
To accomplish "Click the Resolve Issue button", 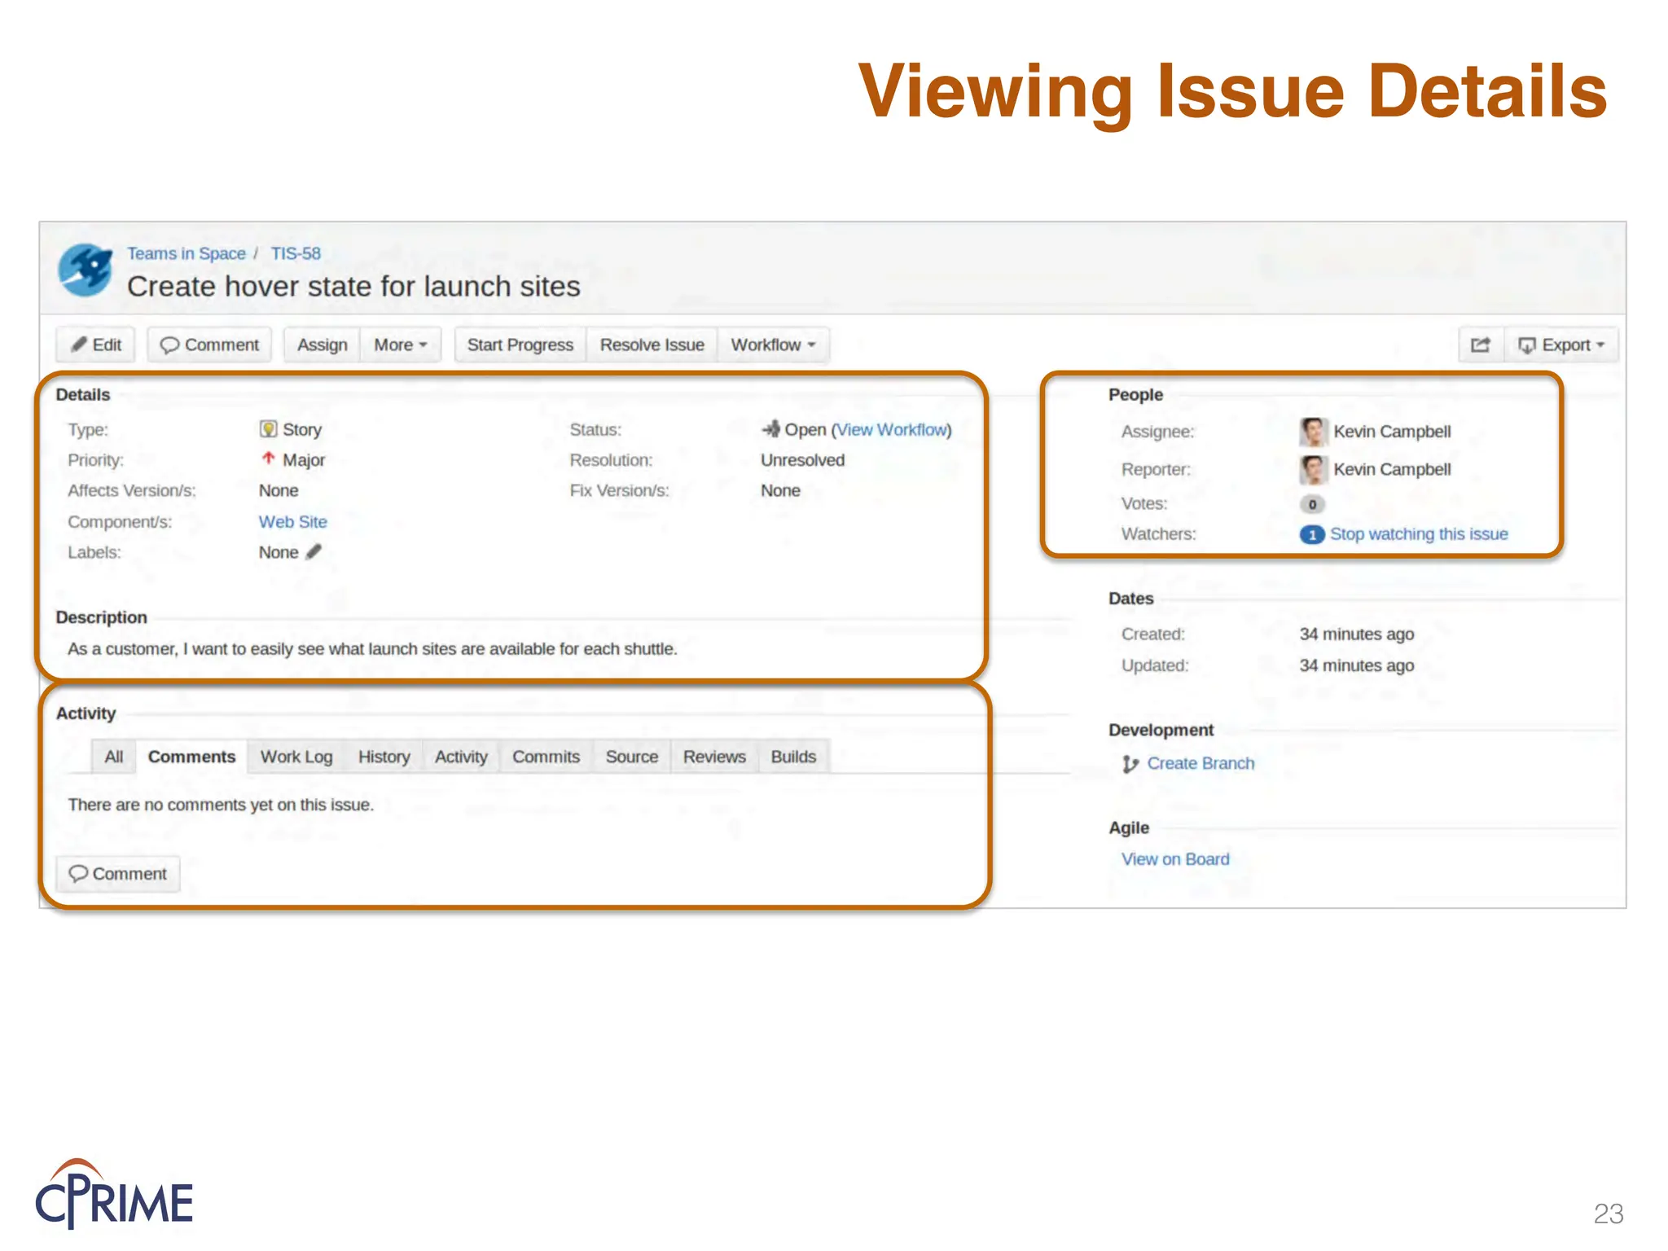I will [x=652, y=345].
